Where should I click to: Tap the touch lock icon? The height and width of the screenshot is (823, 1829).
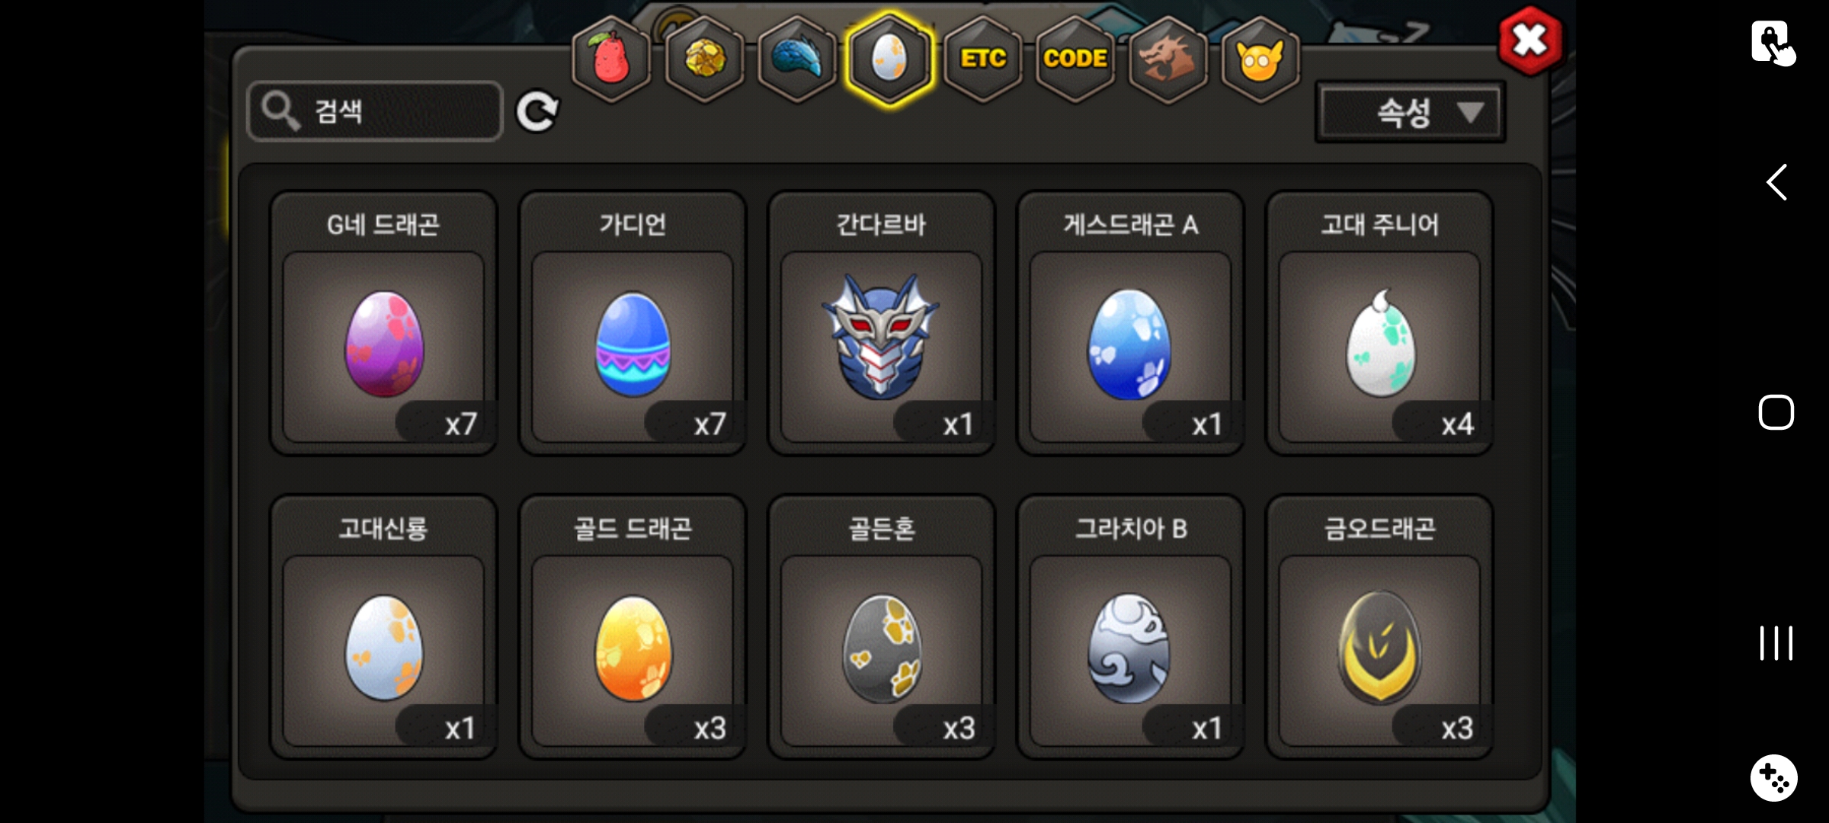click(x=1773, y=42)
